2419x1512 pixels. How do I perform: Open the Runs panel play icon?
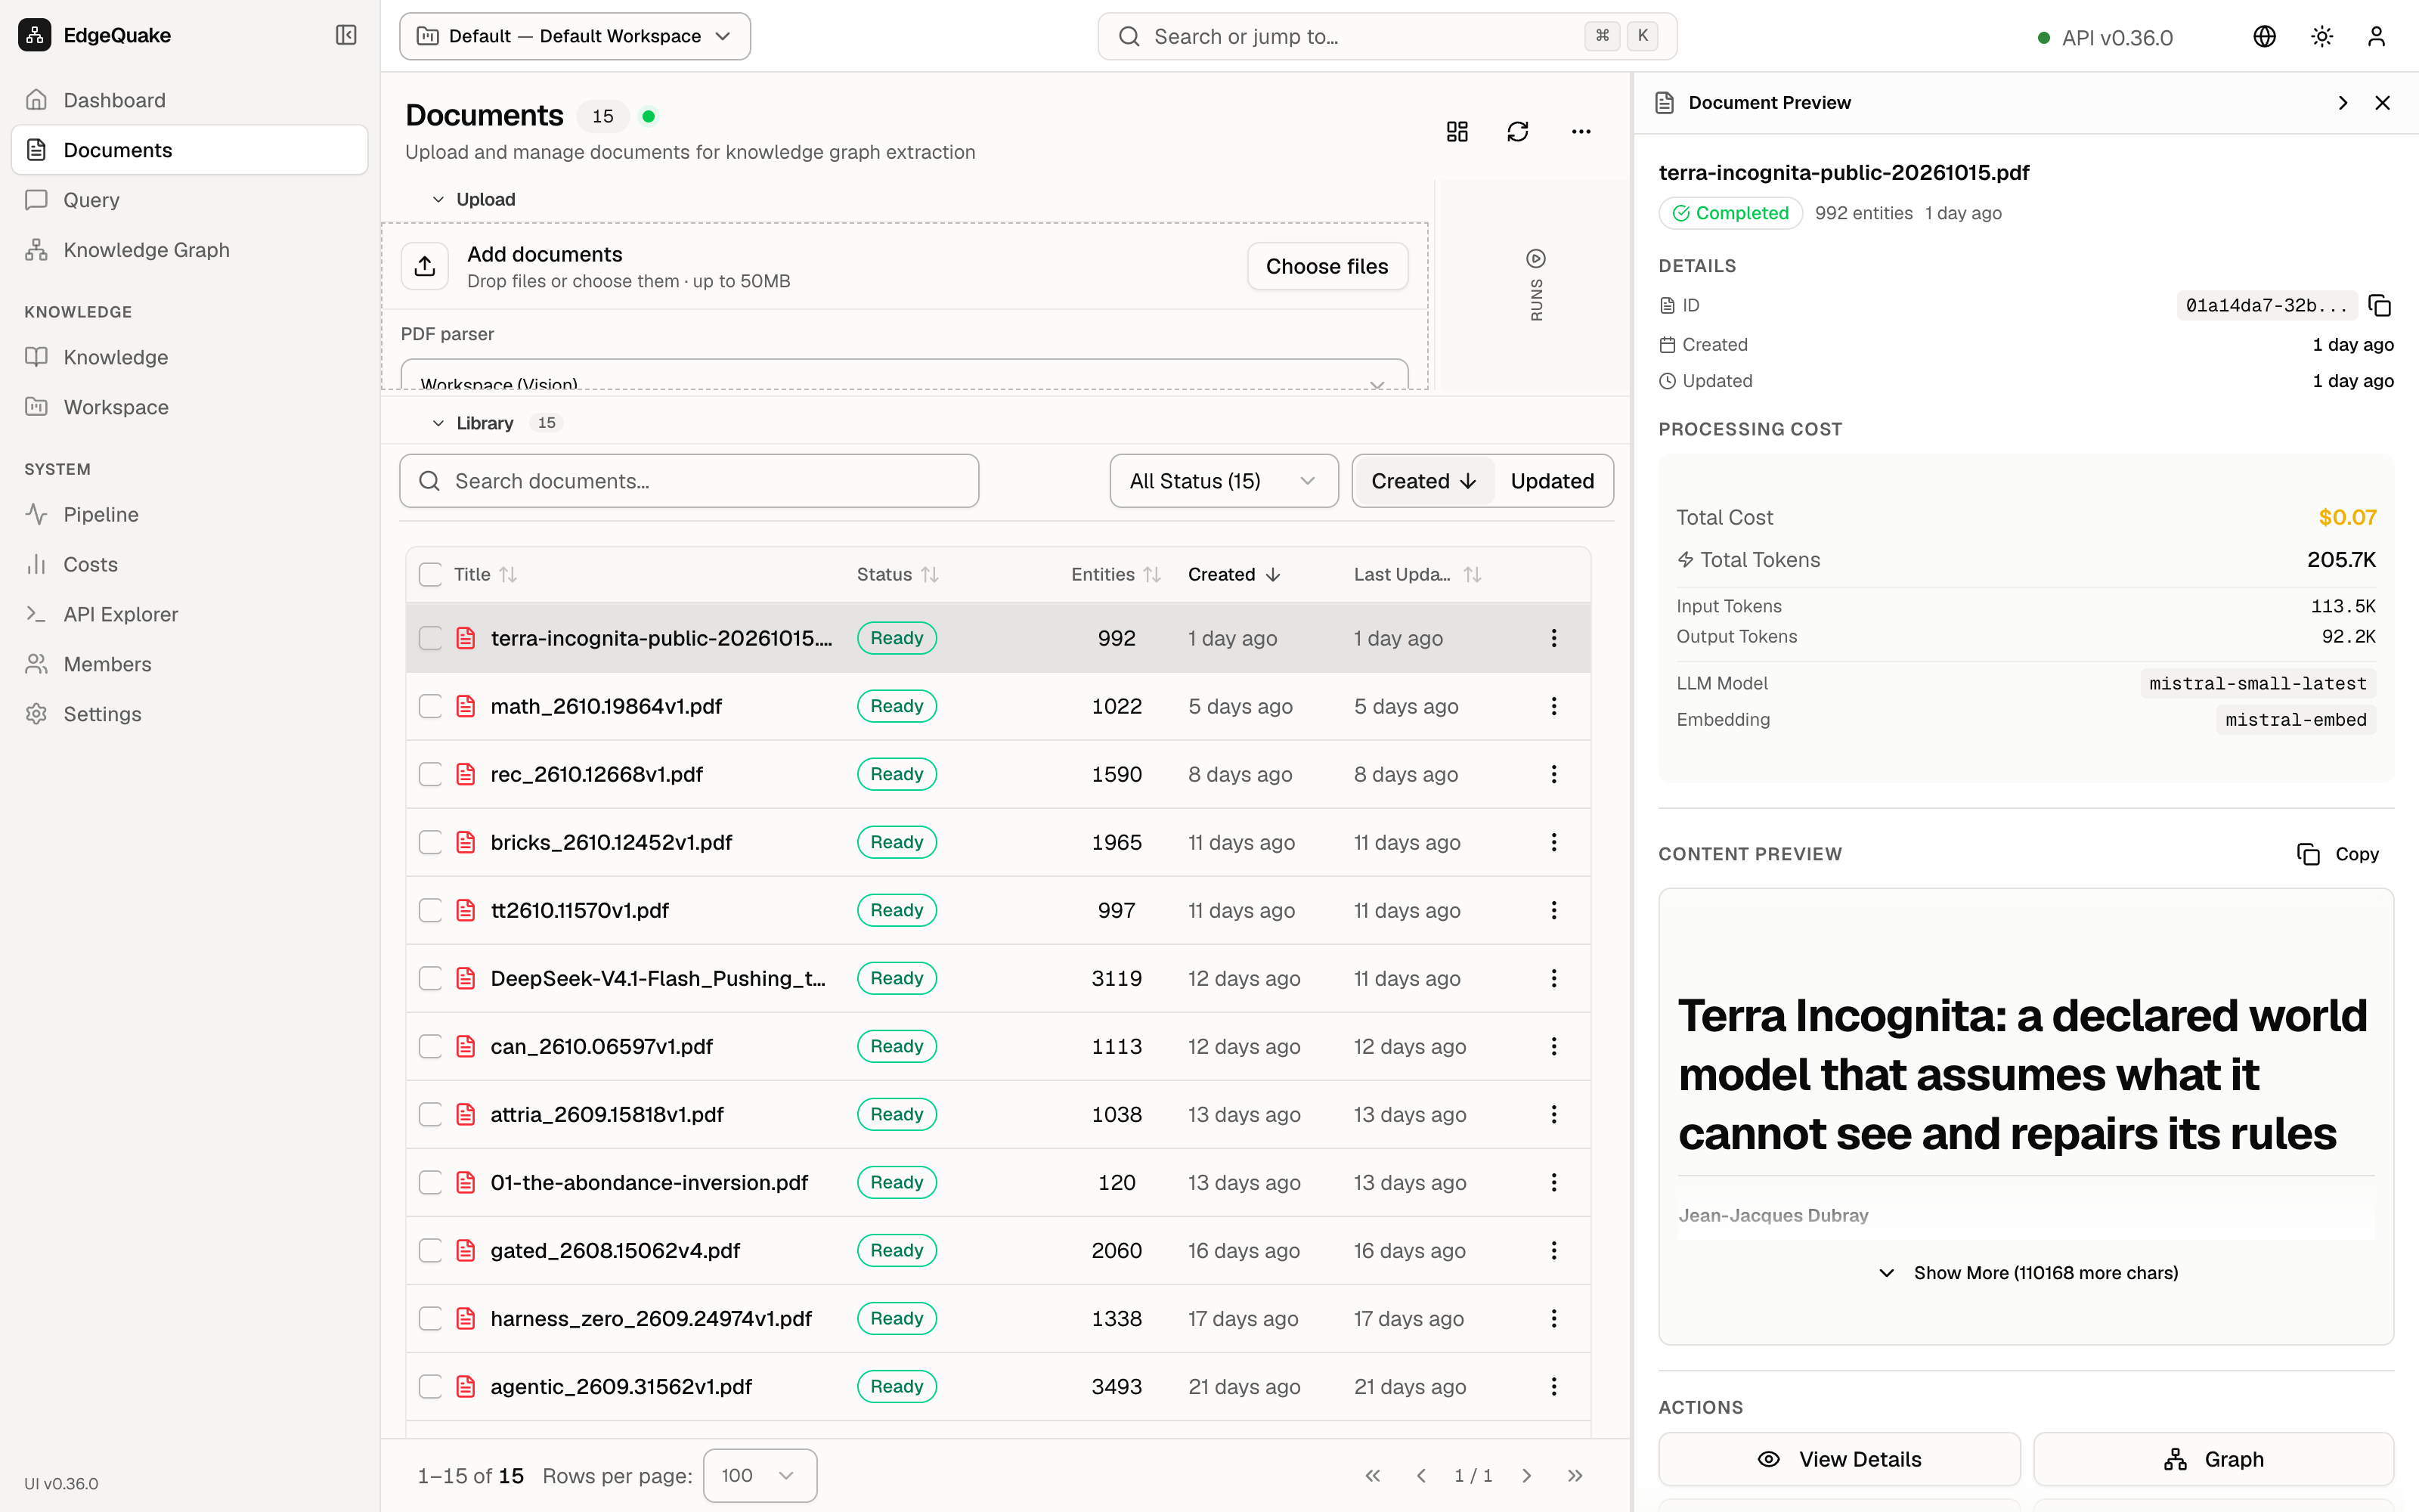[x=1536, y=259]
